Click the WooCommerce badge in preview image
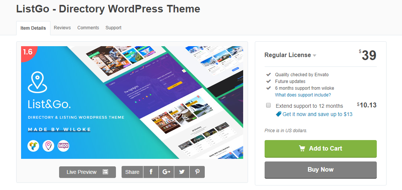 pos(63,146)
